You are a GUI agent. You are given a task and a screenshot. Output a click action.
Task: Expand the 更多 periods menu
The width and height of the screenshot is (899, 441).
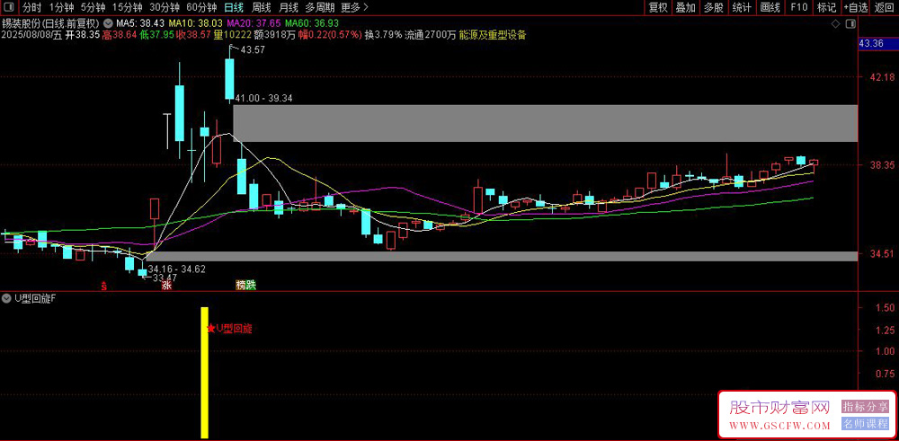coord(354,7)
